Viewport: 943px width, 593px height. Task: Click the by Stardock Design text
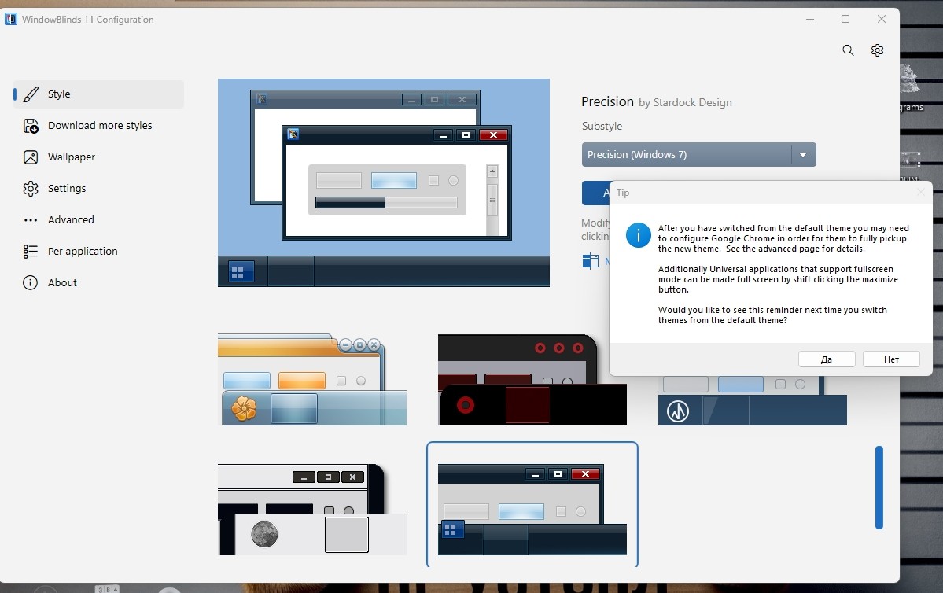[x=685, y=103]
